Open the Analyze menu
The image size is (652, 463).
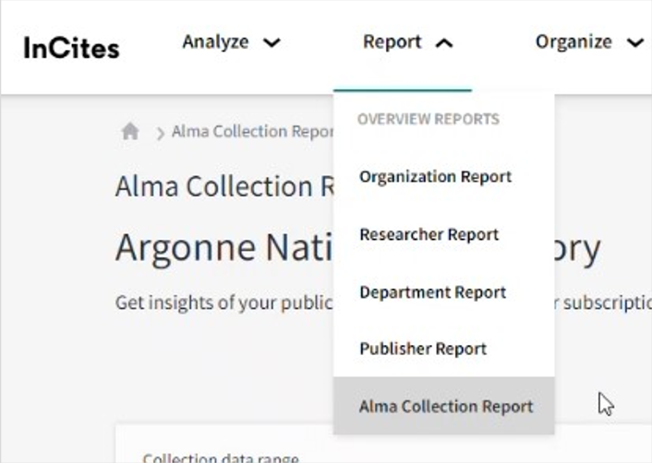coord(231,42)
